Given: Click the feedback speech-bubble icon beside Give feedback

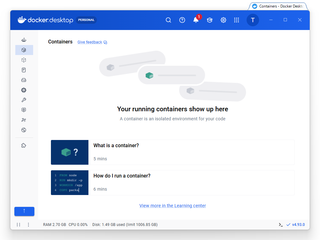Looking at the screenshot, I should (105, 42).
